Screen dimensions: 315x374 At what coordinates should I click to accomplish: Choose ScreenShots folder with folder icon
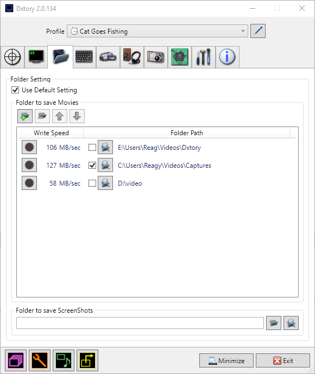click(274, 323)
